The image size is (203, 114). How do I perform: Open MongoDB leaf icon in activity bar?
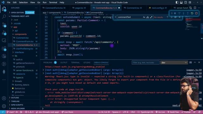[4, 72]
